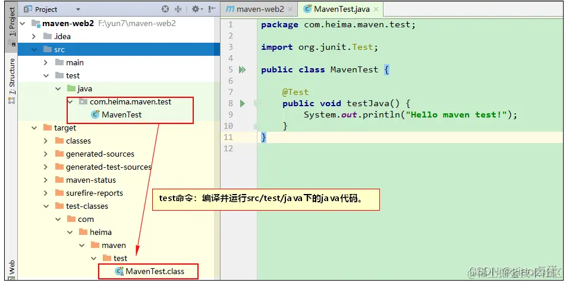The image size is (566, 283).
Task: Collapse the src folder arrow
Action: coord(34,49)
